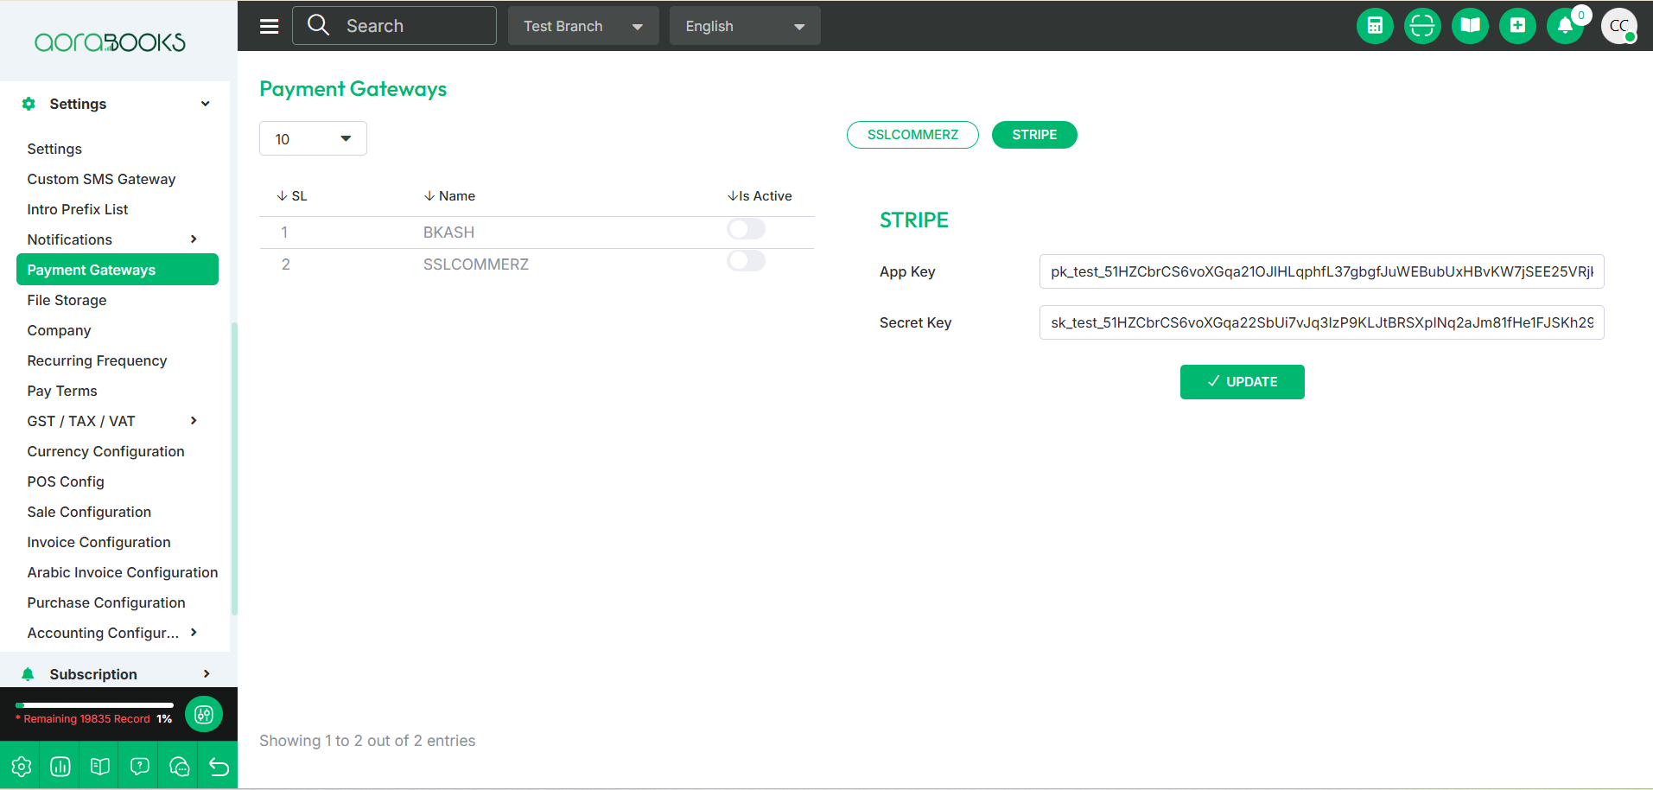
Task: Open the notifications bell icon
Action: pyautogui.click(x=1565, y=26)
